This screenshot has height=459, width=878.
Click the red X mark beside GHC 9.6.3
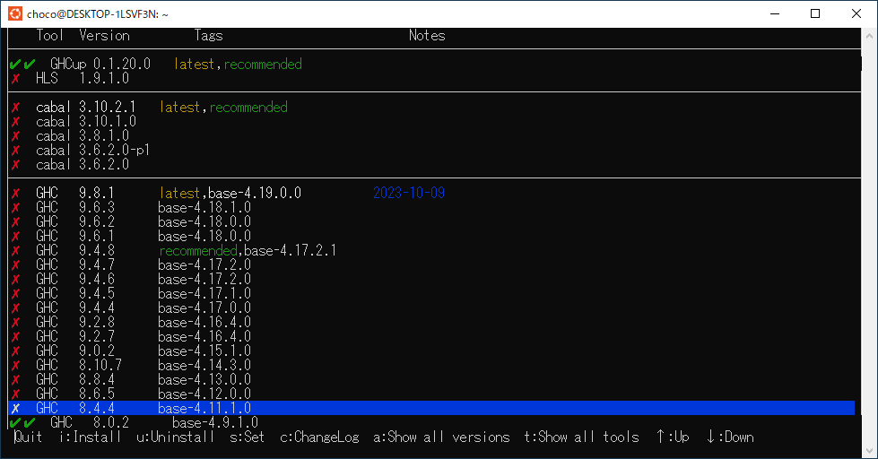[x=15, y=207]
